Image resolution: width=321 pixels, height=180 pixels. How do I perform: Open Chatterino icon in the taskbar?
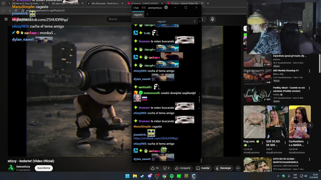(194, 176)
